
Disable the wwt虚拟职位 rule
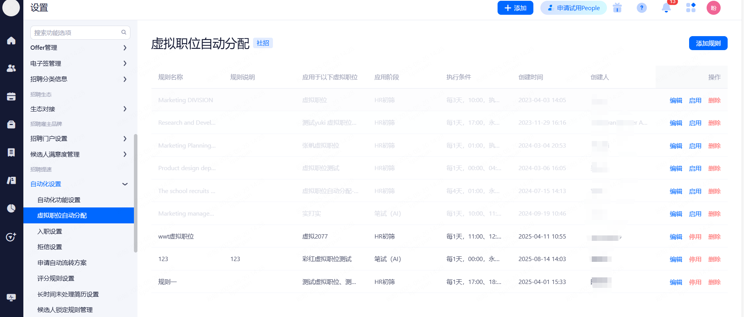(695, 237)
